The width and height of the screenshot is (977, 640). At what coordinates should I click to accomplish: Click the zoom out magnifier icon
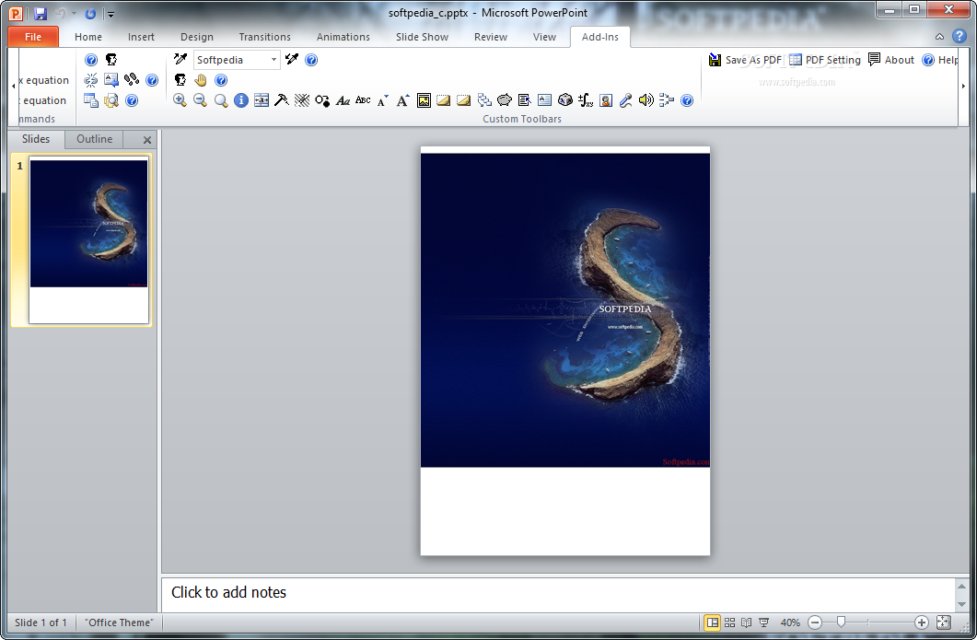[200, 100]
